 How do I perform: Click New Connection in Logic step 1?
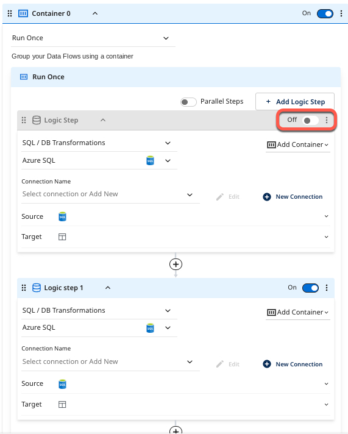tap(293, 365)
